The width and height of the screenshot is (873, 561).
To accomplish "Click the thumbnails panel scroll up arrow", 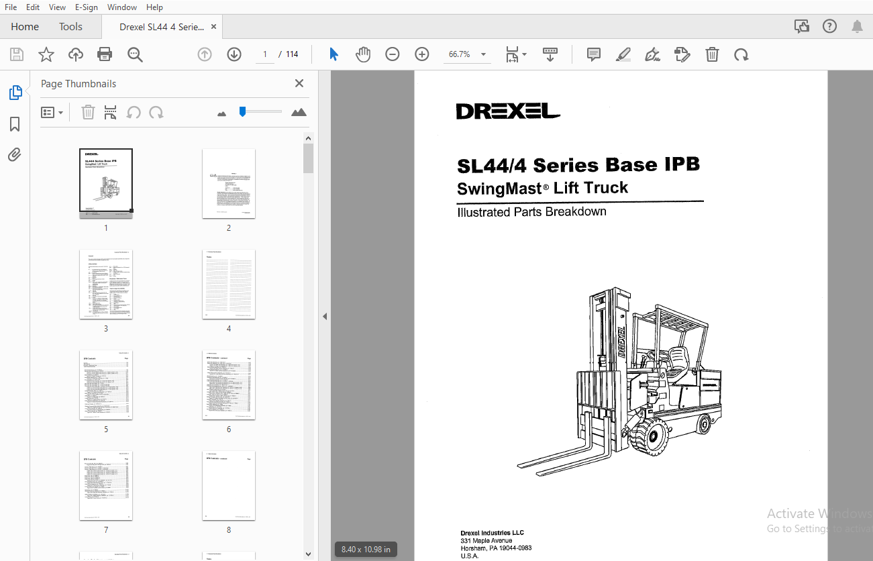I will pos(308,139).
